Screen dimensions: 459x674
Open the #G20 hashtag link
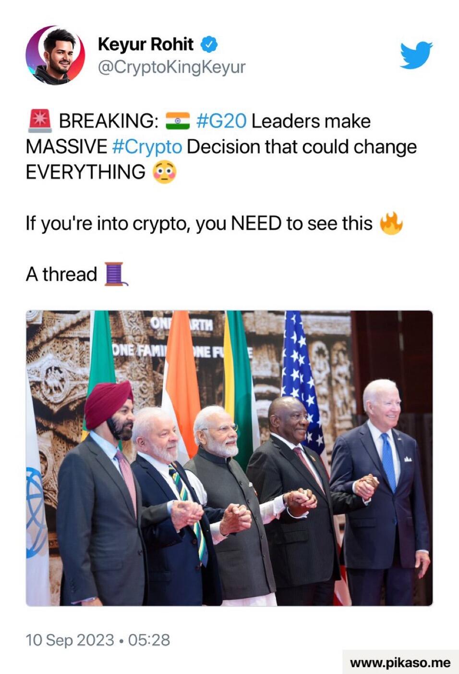[x=221, y=121]
